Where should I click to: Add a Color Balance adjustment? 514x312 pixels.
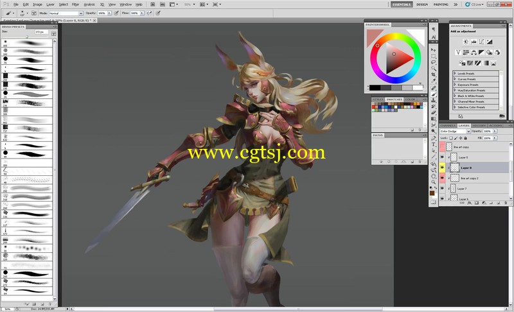[474, 53]
